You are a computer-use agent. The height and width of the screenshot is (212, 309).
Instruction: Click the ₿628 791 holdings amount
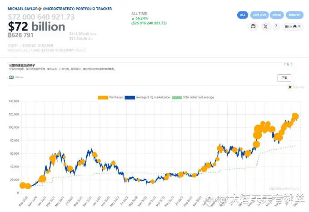pyautogui.click(x=20, y=35)
